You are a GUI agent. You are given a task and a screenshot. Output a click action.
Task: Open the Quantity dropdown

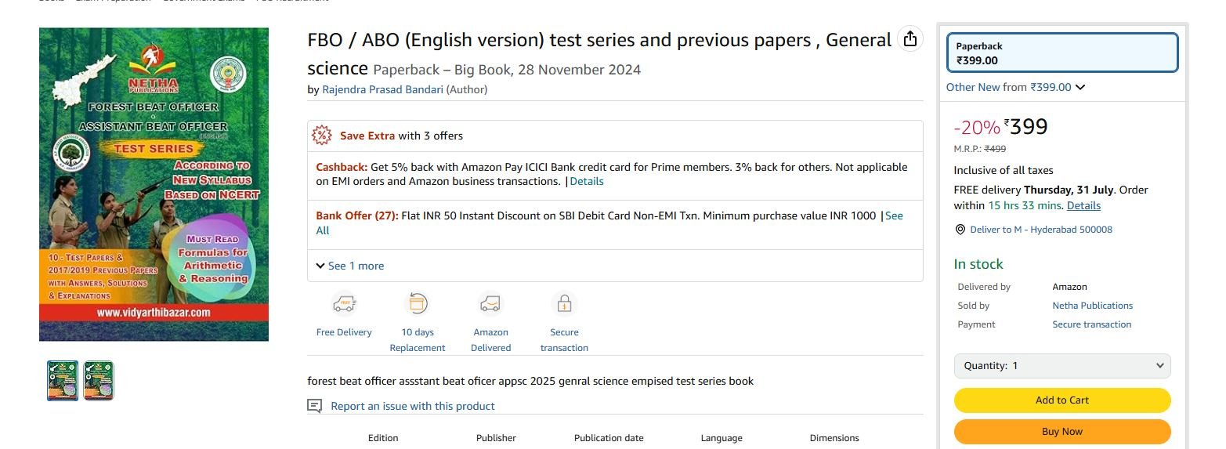[x=1062, y=365]
